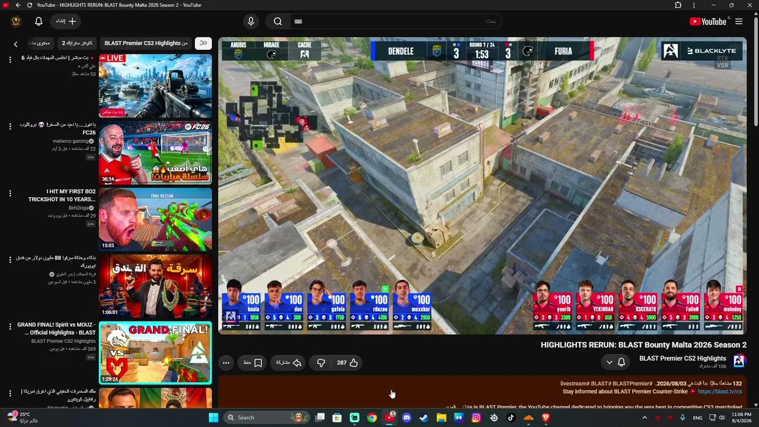The image size is (759, 427).
Task: Open Windows Start menu
Action: click(x=213, y=418)
